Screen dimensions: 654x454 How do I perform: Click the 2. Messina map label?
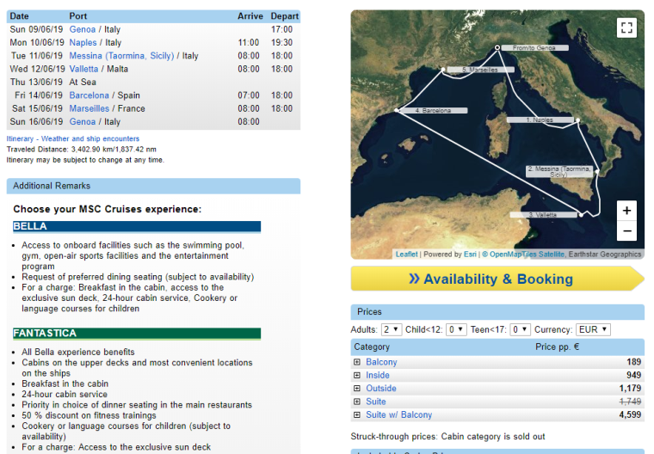(x=558, y=171)
